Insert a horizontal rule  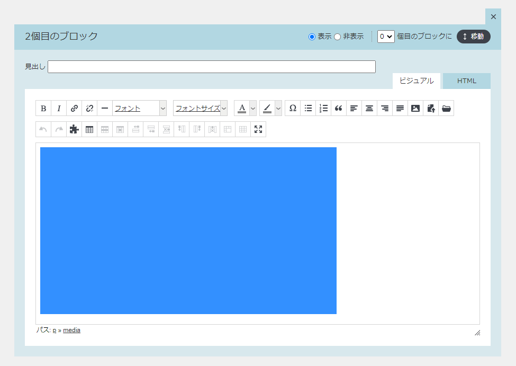coord(105,108)
